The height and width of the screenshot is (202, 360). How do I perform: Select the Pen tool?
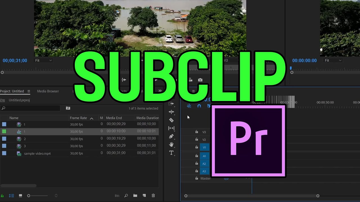pos(171,136)
